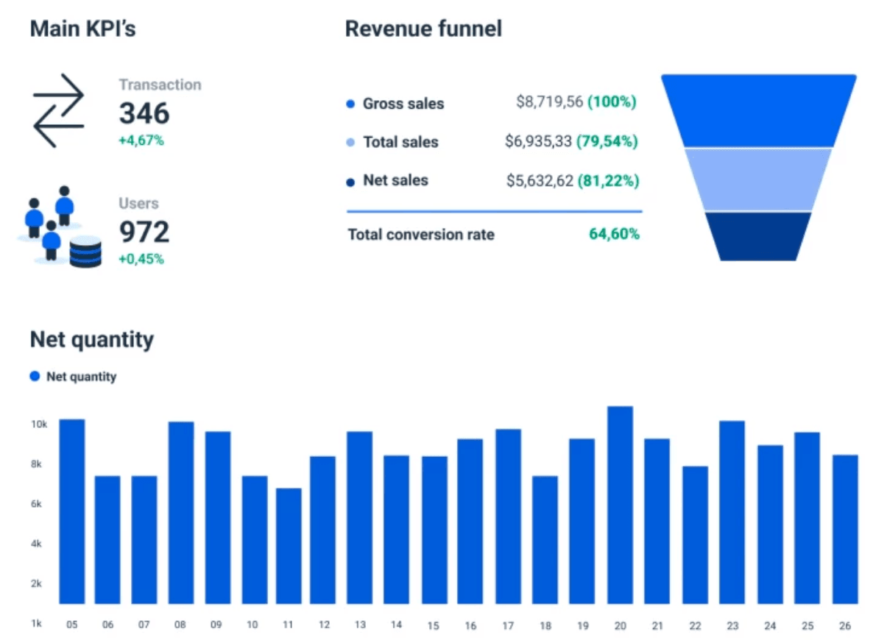This screenshot has width=876, height=640.
Task: Click the Net sales dark bullet icon
Action: [350, 180]
